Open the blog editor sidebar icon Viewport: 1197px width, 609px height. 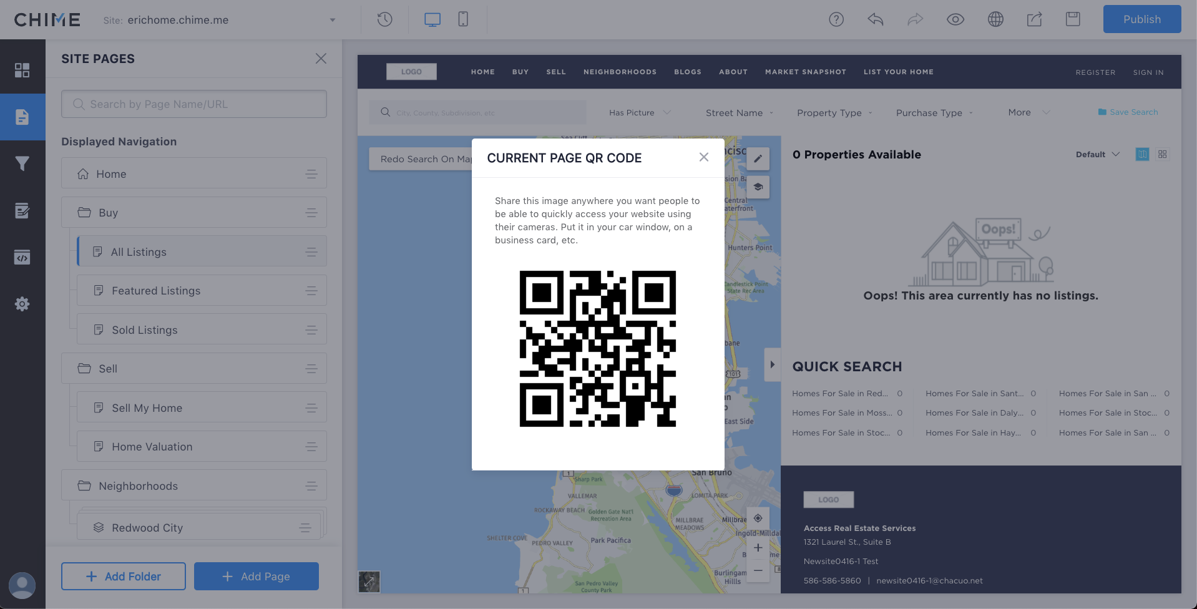(x=22, y=210)
